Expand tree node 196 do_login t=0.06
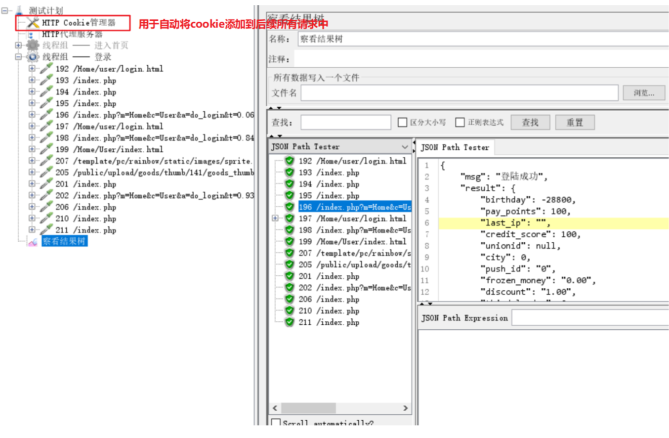 coord(32,114)
